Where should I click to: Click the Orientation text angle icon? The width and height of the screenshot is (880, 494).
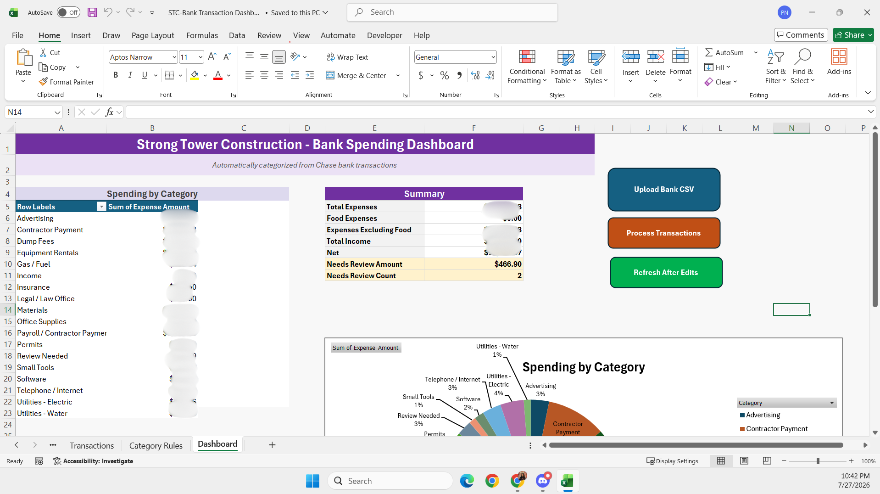click(295, 57)
